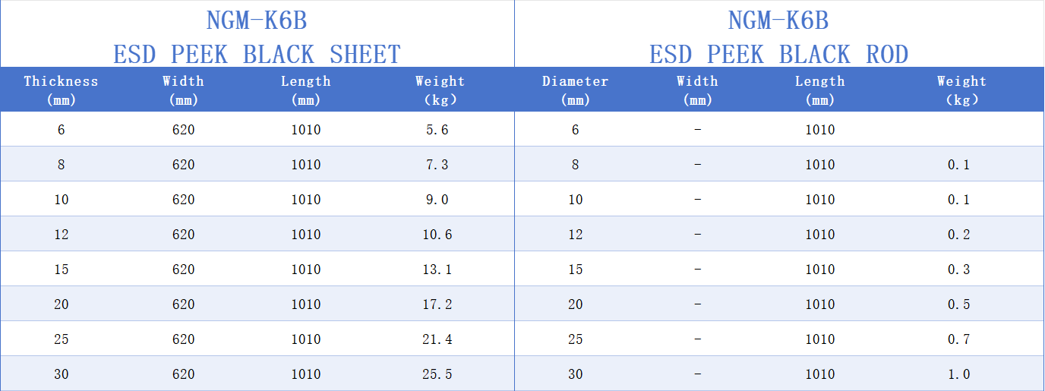Select the sheet weight cell 5.6

(437, 130)
